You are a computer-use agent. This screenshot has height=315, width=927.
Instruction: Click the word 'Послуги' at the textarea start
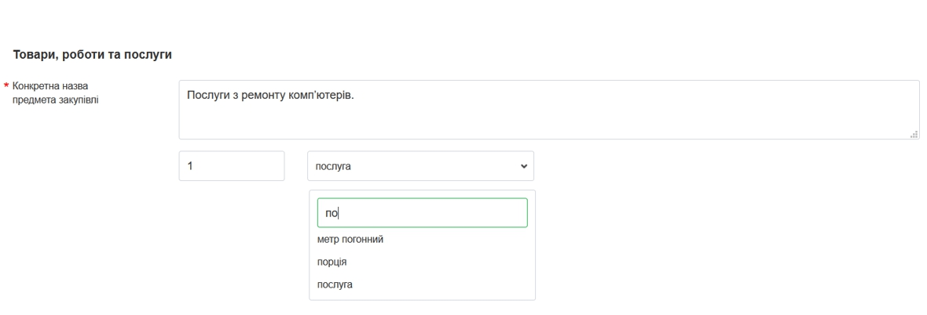(207, 96)
